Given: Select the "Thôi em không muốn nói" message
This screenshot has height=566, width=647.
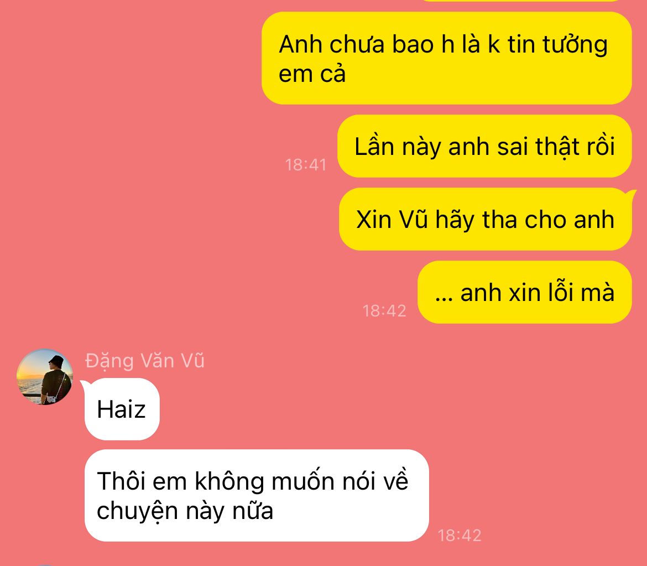Looking at the screenshot, I should pyautogui.click(x=257, y=495).
